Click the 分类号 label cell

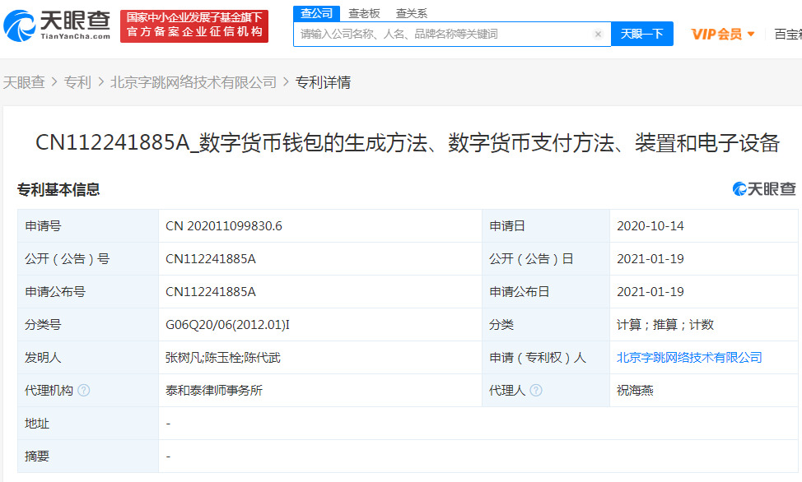pyautogui.click(x=88, y=325)
